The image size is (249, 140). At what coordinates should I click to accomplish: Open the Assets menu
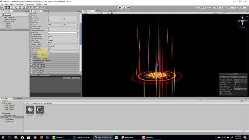tap(12, 4)
